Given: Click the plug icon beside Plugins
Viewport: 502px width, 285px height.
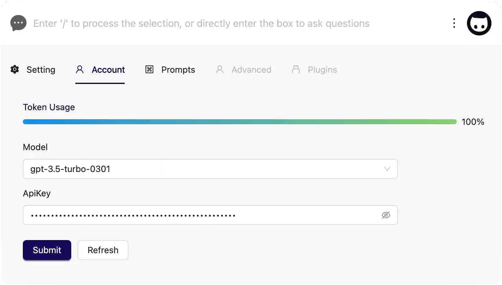Looking at the screenshot, I should (x=296, y=69).
